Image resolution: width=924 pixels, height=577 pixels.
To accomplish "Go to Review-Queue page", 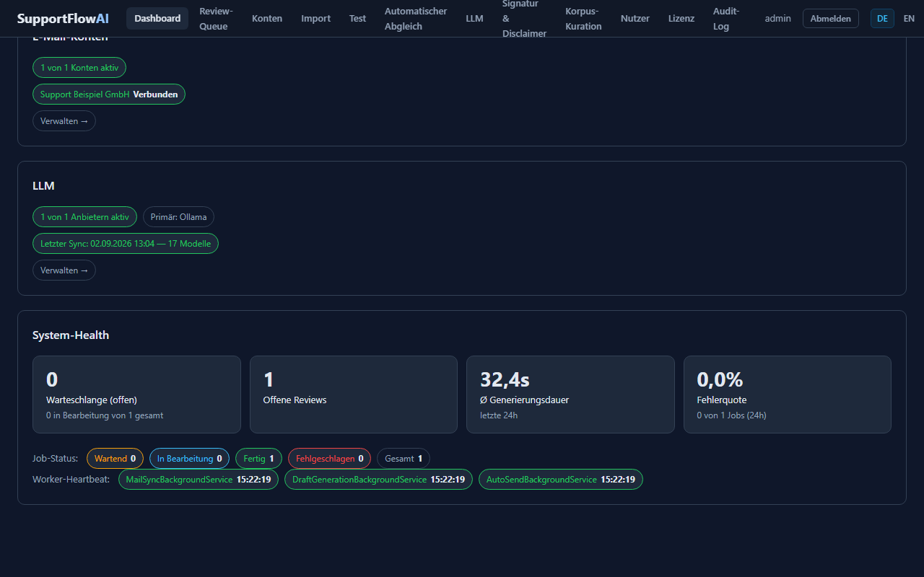I will pos(216,19).
